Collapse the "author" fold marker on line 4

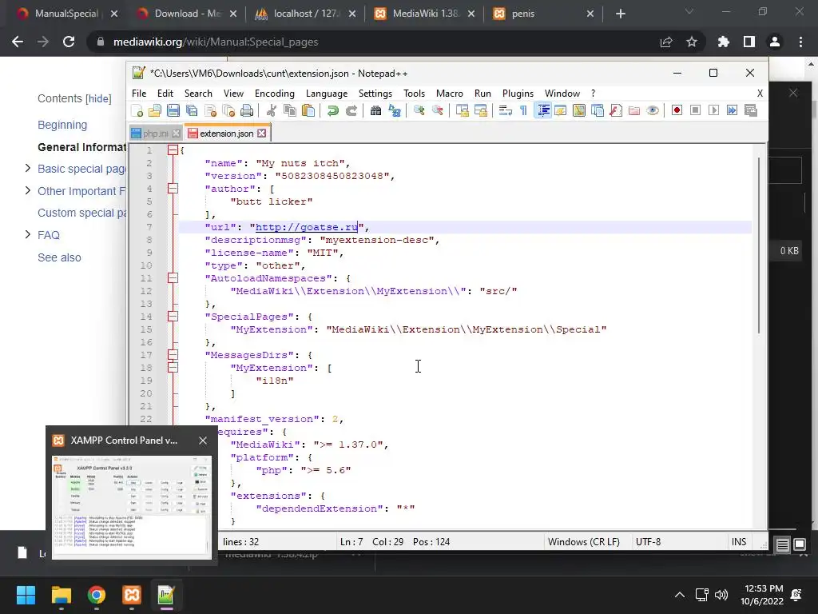point(173,189)
